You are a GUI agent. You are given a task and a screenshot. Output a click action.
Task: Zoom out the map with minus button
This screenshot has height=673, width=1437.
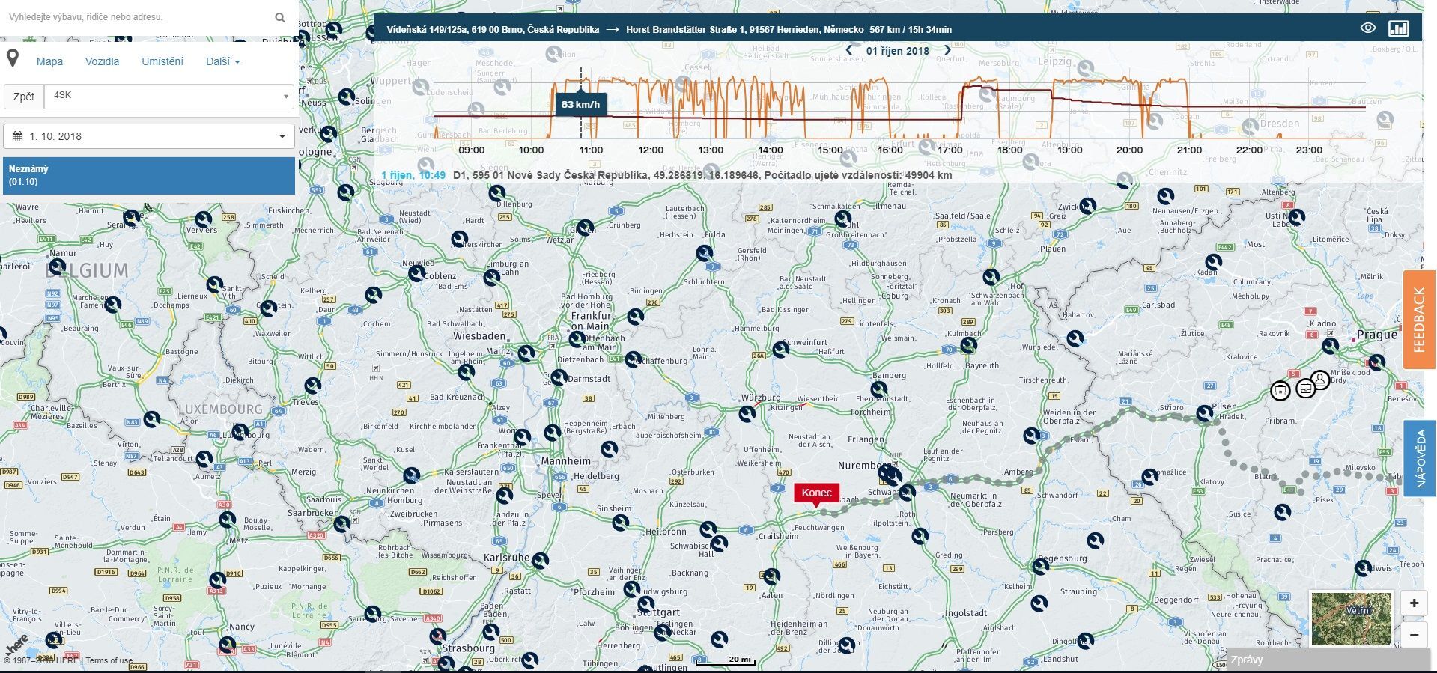pyautogui.click(x=1414, y=635)
